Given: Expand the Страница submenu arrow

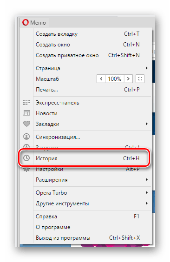Looking at the screenshot, I should [146, 68].
